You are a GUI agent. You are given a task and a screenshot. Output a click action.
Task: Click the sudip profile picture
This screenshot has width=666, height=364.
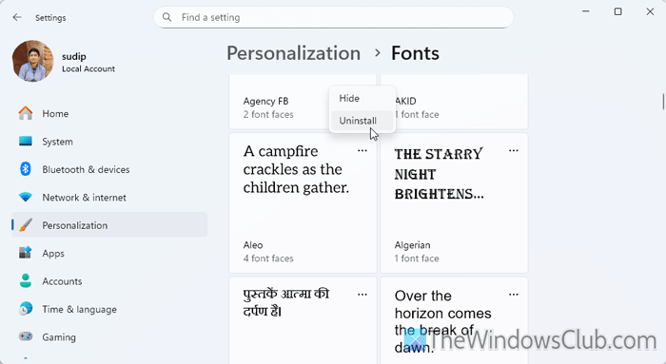coord(32,61)
